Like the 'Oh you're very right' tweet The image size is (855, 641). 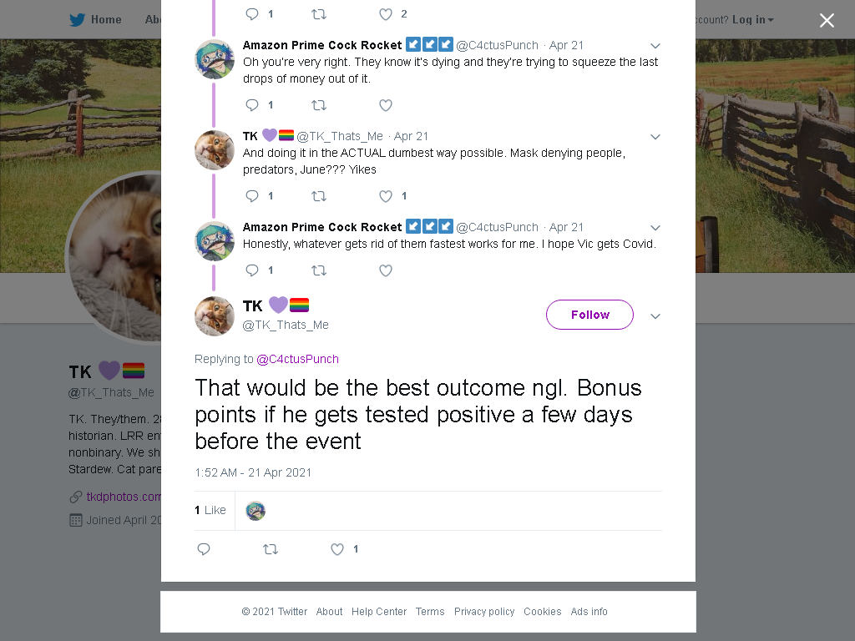386,105
